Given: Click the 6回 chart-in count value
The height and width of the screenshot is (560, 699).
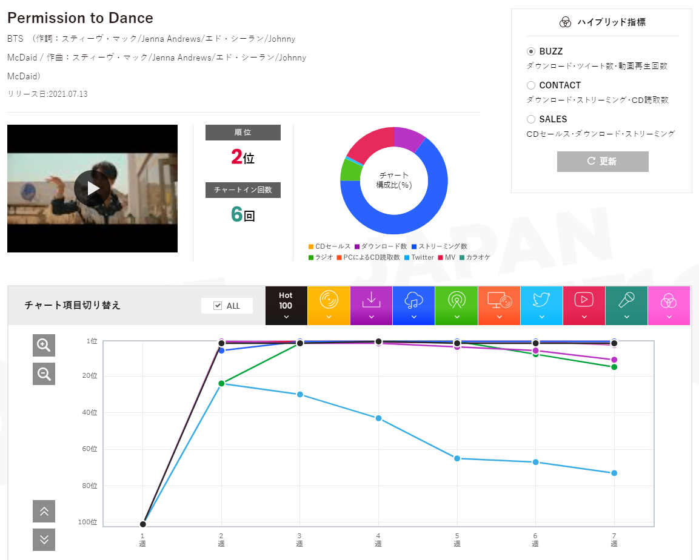Looking at the screenshot, I should tap(243, 214).
